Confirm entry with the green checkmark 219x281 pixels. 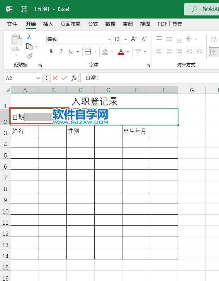coord(65,78)
